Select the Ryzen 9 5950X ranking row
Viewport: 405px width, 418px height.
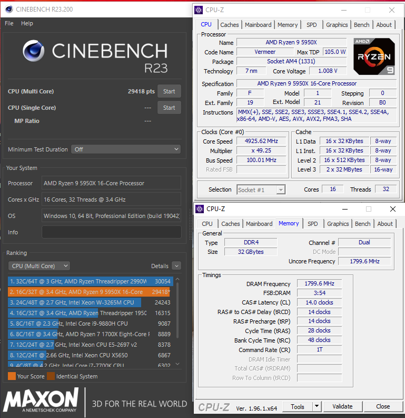pos(91,292)
